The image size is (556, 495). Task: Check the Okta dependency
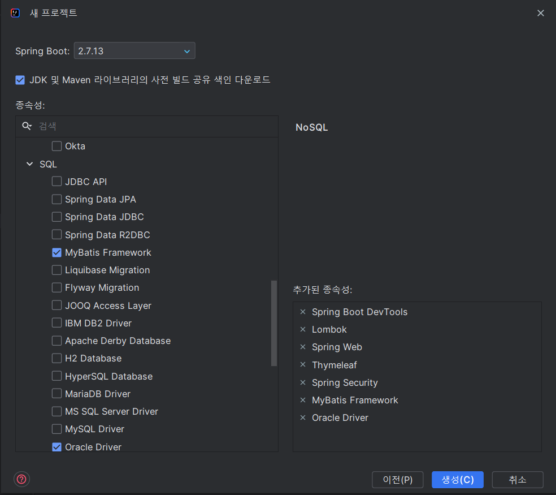coord(57,146)
